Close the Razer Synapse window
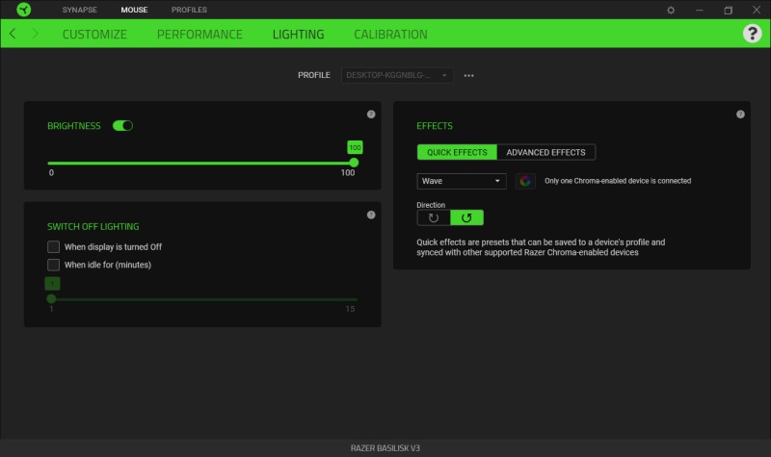The width and height of the screenshot is (771, 457). (757, 10)
